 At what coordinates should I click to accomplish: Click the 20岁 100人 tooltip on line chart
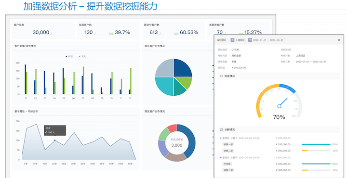55,130
